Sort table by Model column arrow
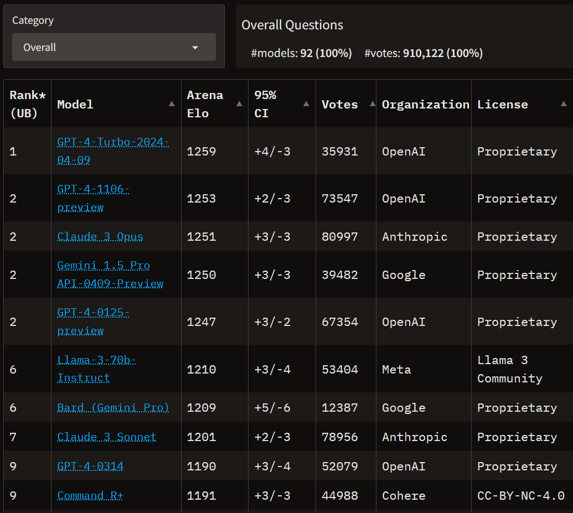This screenshot has width=573, height=513. click(172, 104)
